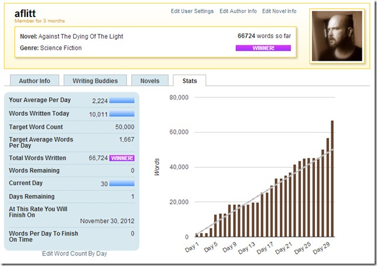Click the purple WINNER! badge in header

coord(263,48)
